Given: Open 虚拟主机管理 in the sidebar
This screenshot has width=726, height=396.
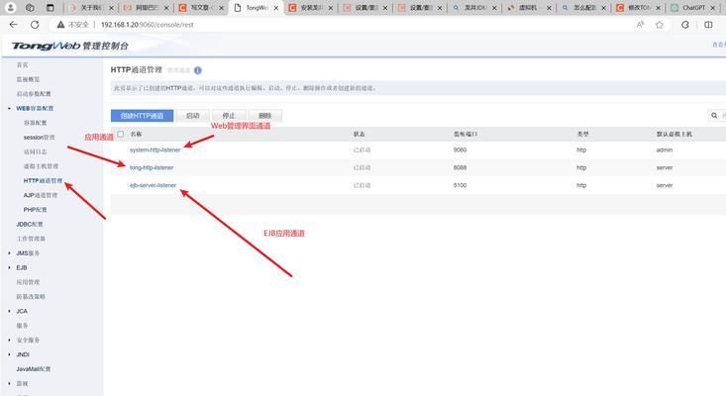Looking at the screenshot, I should [x=41, y=166].
